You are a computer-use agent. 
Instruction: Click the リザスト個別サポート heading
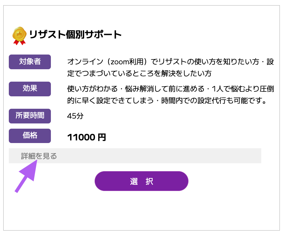click(75, 35)
